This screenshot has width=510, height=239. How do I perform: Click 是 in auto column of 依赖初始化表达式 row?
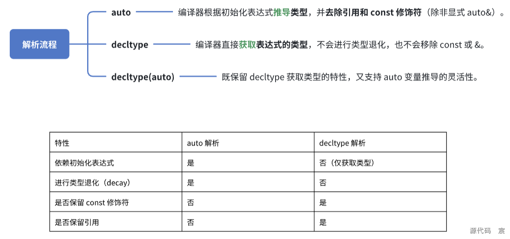pos(191,163)
